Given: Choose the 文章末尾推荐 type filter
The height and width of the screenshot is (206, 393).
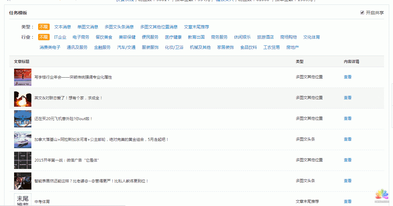Looking at the screenshot, I should click(x=197, y=27).
